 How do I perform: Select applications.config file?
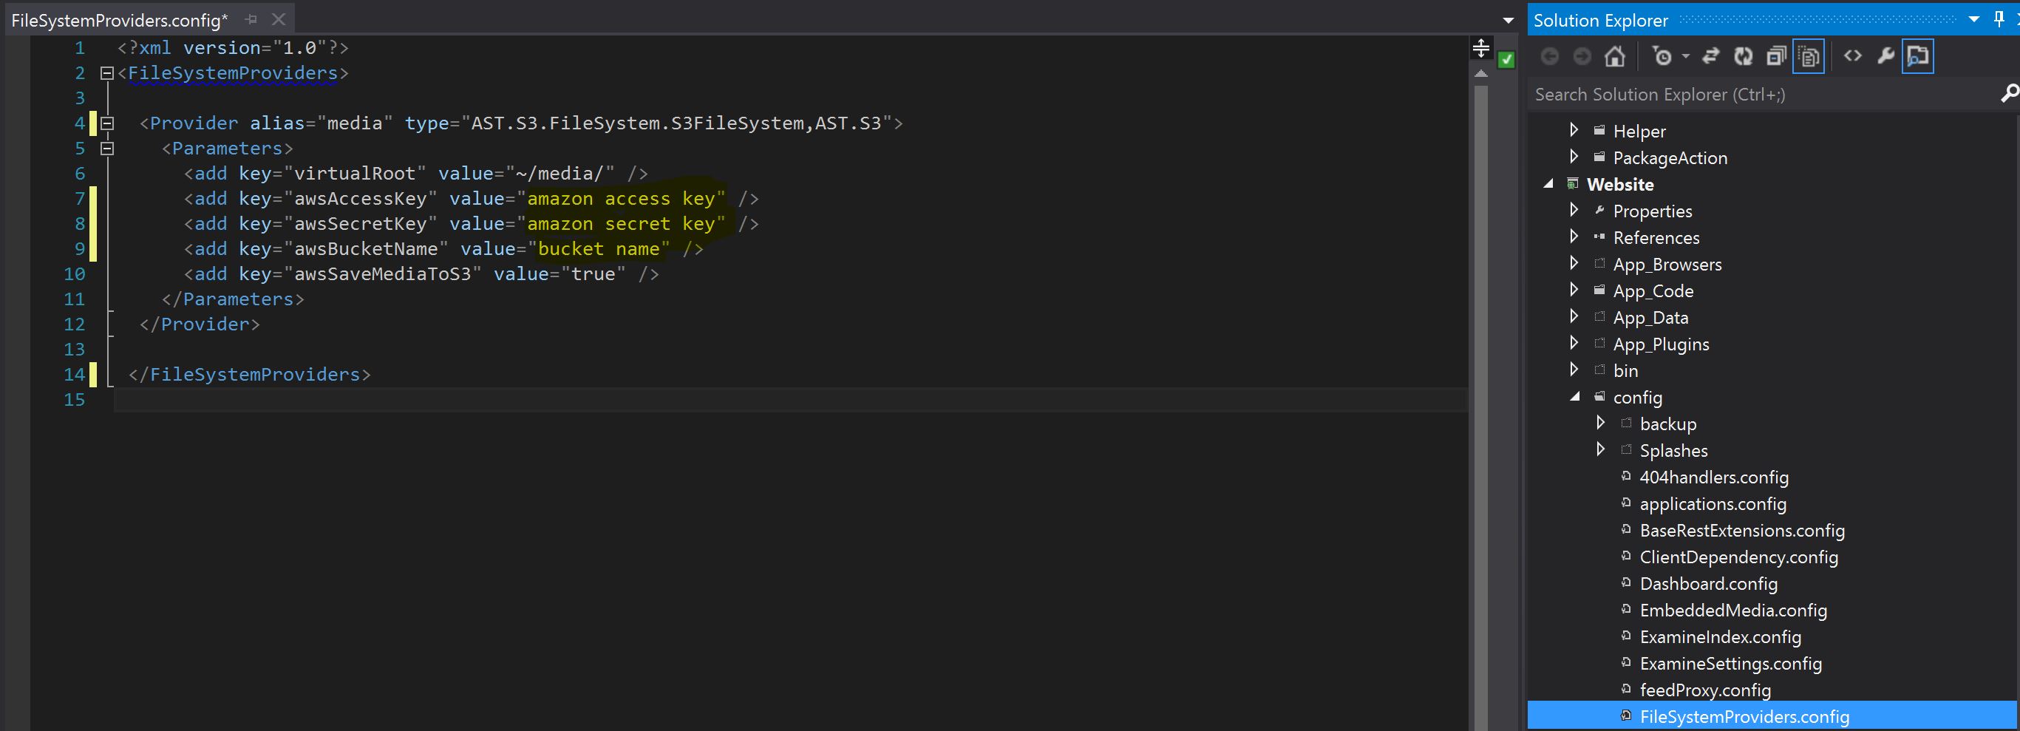coord(1713,503)
